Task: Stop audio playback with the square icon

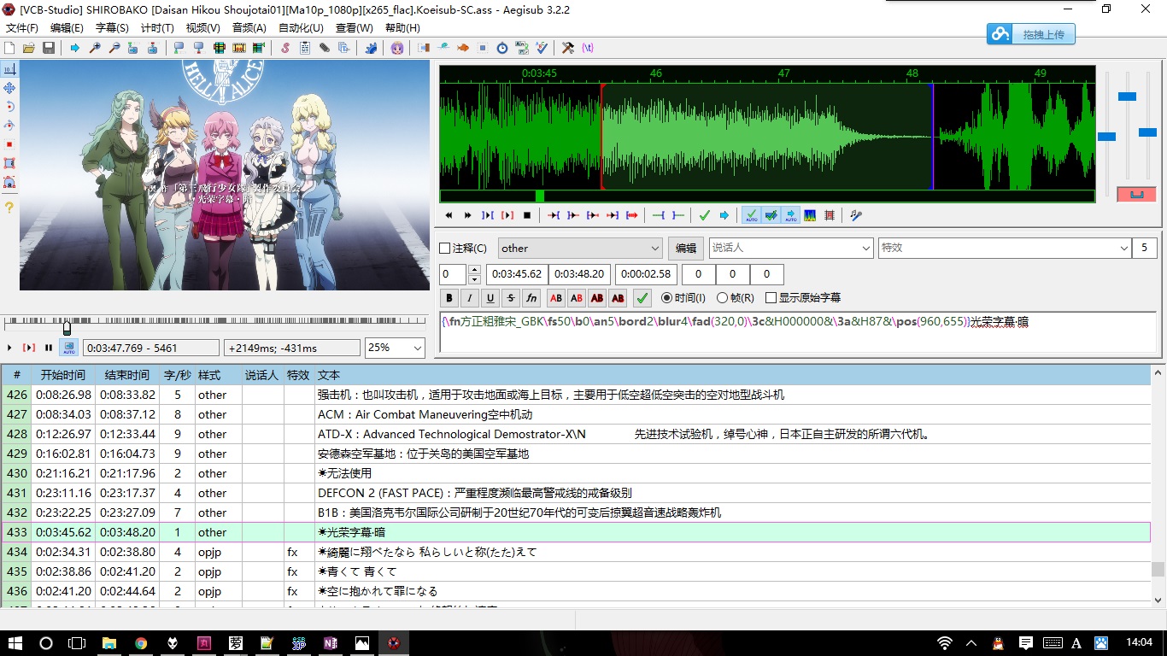Action: [x=527, y=215]
